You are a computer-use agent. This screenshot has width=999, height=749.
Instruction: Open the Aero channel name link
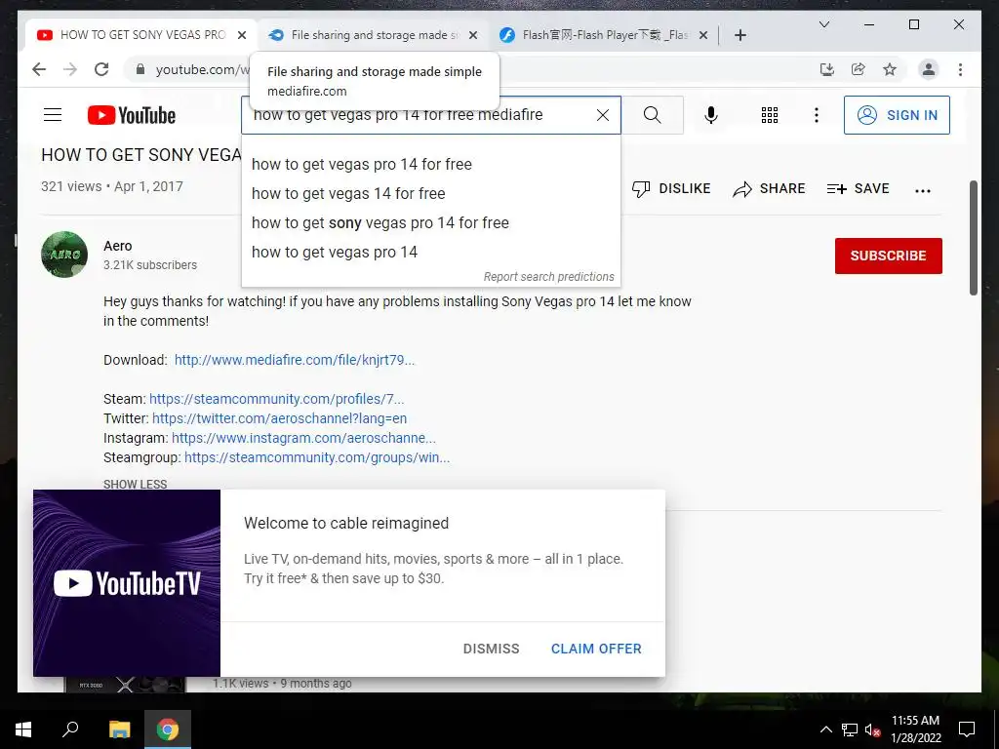pyautogui.click(x=118, y=246)
